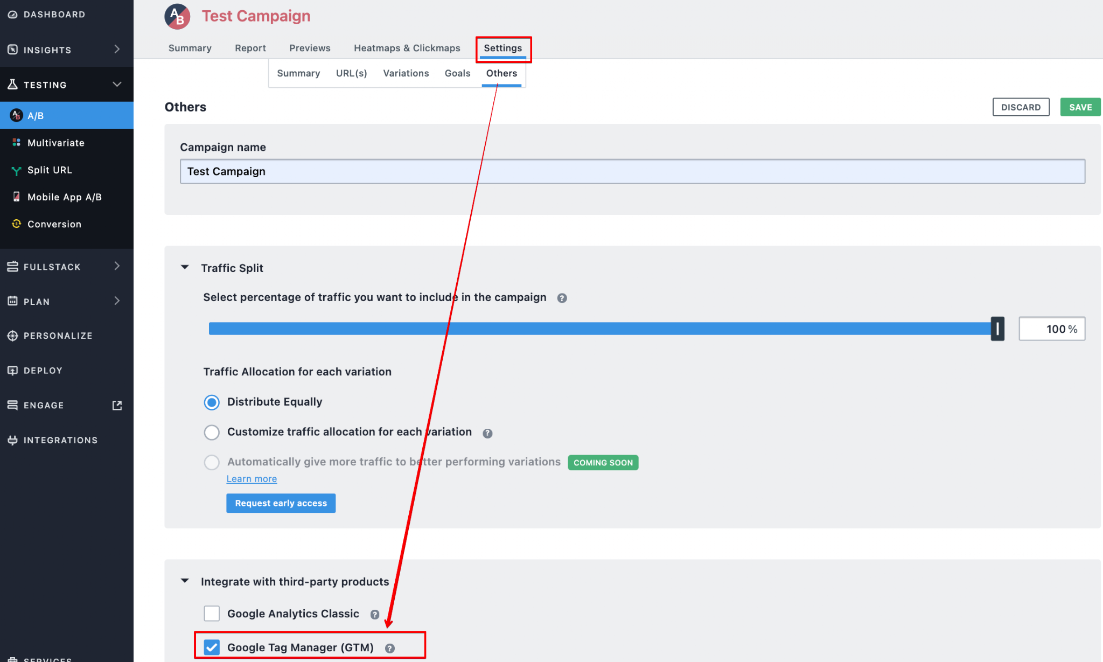Click the Dashboard icon in sidebar
The image size is (1103, 662).
[12, 15]
